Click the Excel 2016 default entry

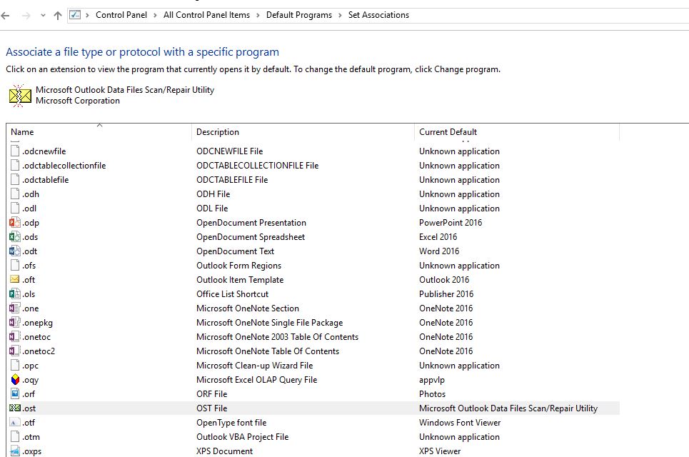coord(438,237)
